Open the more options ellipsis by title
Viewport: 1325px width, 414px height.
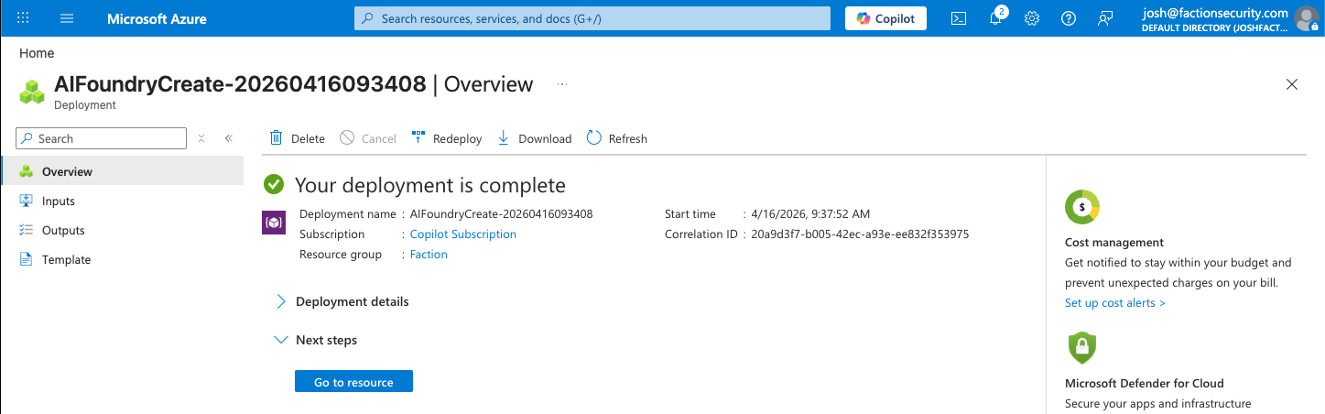(562, 84)
